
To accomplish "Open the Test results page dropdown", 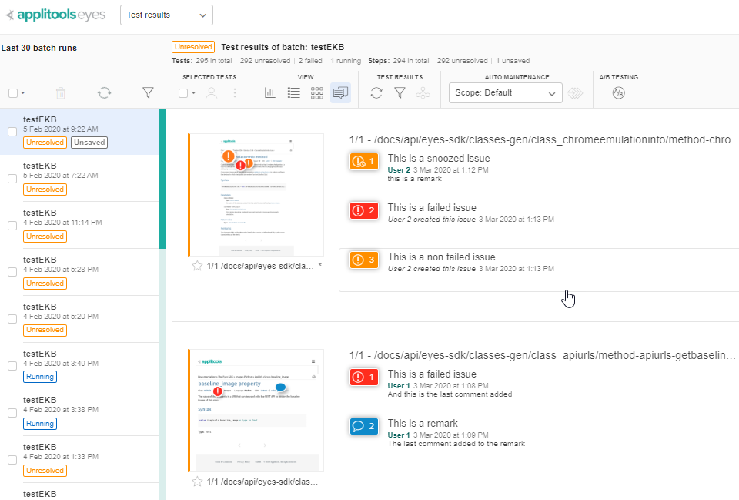I will [166, 15].
